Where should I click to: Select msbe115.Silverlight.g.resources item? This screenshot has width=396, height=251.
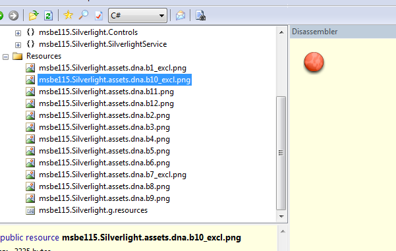[93, 210]
